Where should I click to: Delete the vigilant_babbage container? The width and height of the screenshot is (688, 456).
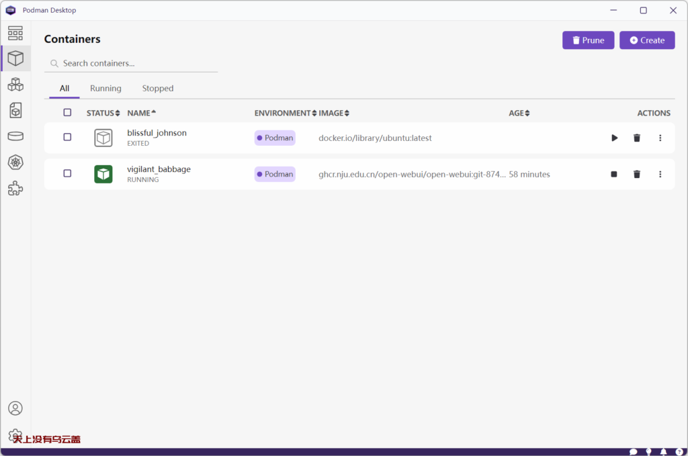coord(637,174)
